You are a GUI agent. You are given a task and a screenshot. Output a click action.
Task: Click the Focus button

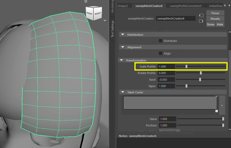[x=215, y=13]
